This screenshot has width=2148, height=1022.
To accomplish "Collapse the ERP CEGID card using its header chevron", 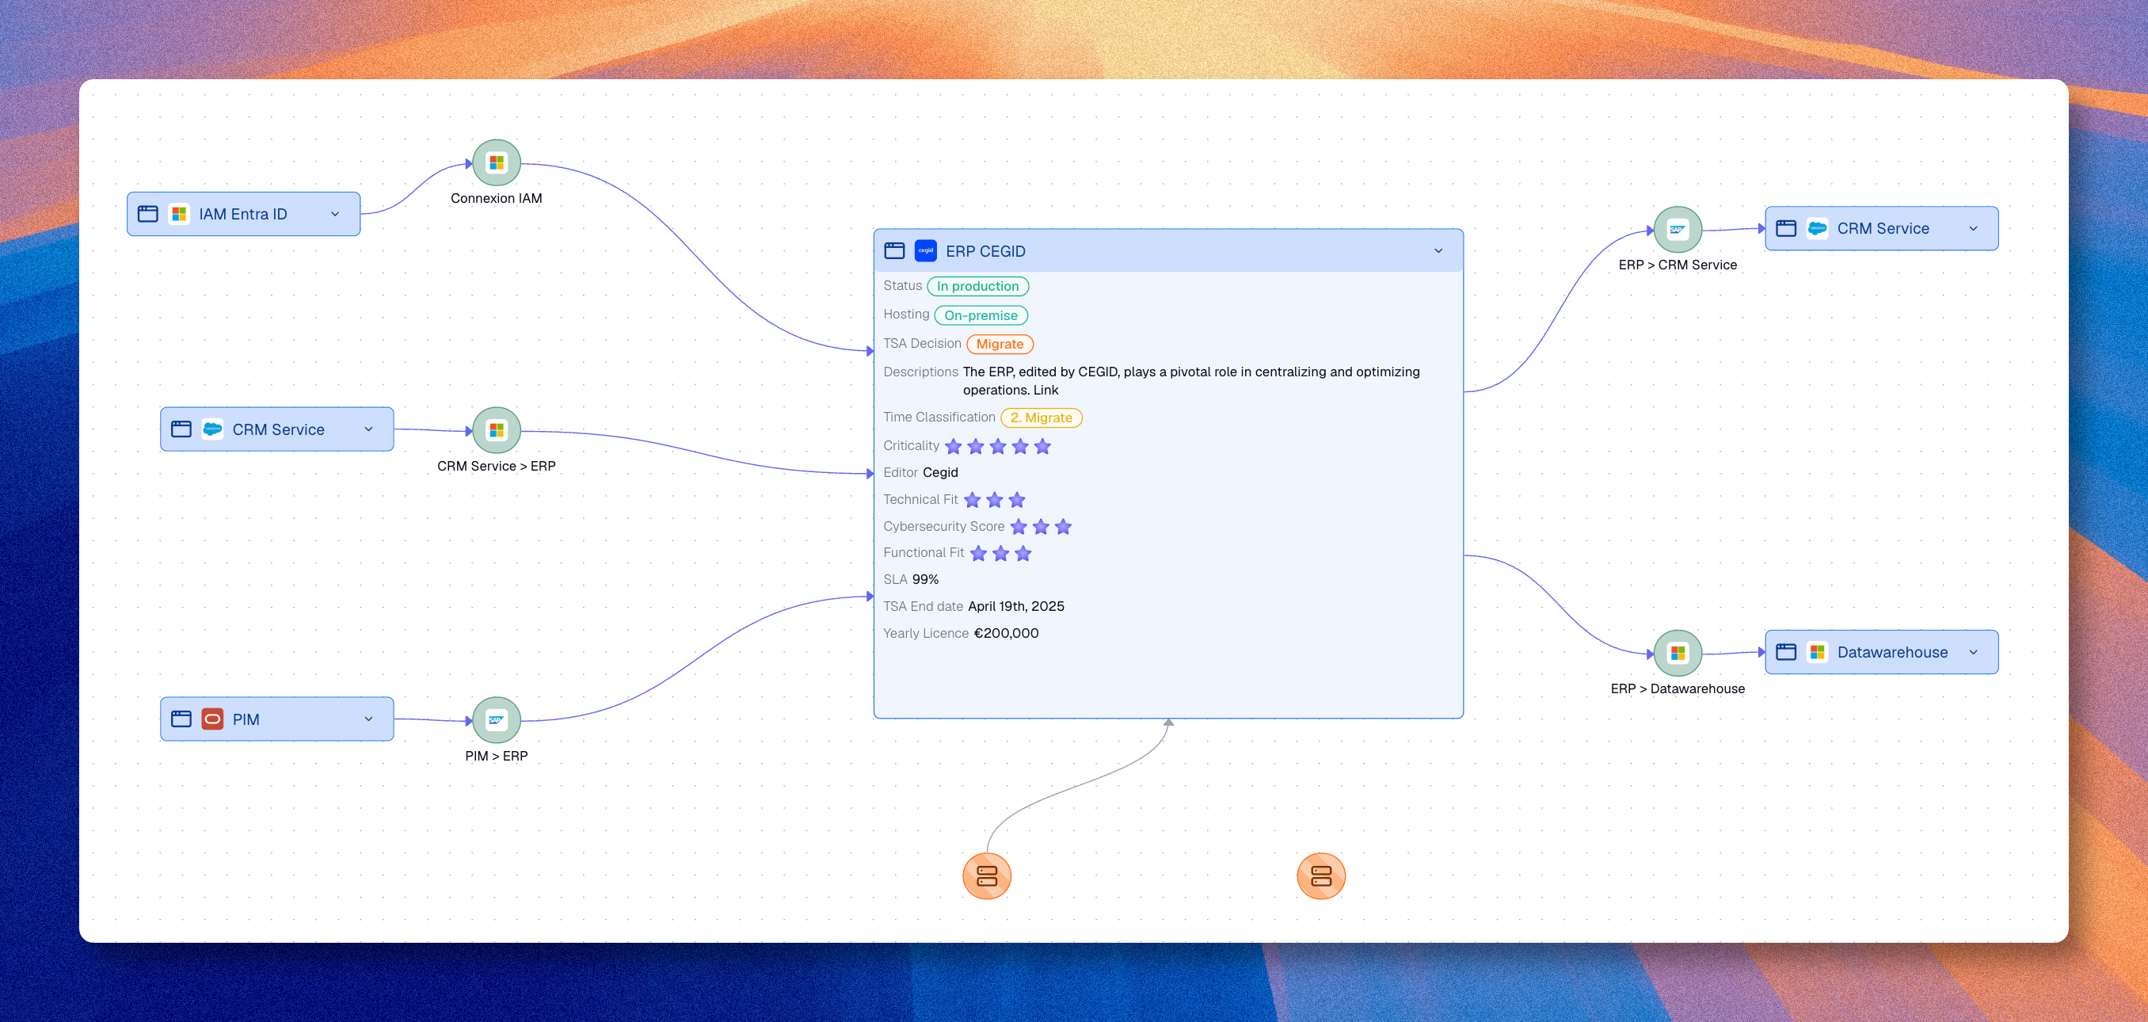I will 1438,250.
